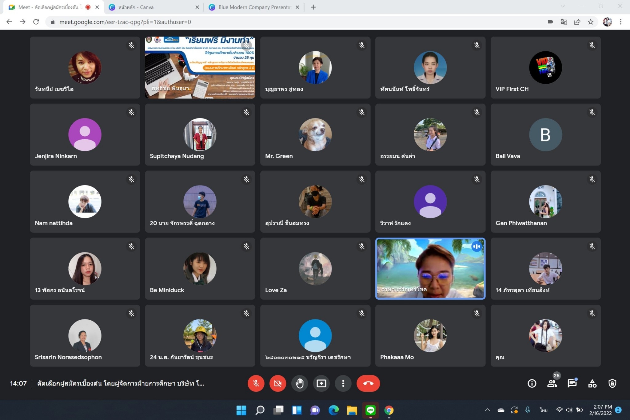
Task: Show everyone participants panel icon
Action: 552,383
